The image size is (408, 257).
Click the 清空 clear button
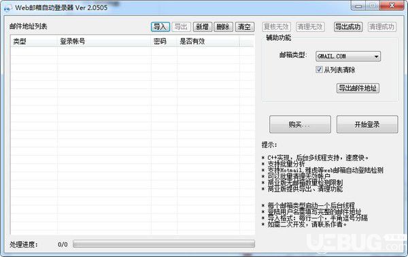coord(244,27)
